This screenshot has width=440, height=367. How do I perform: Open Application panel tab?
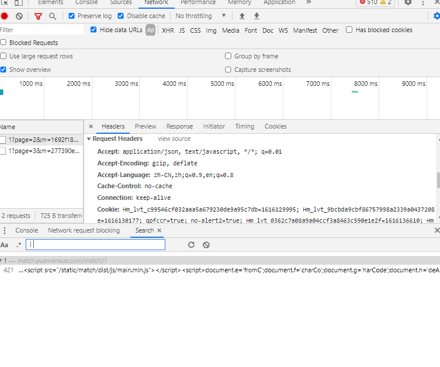pos(279,2)
